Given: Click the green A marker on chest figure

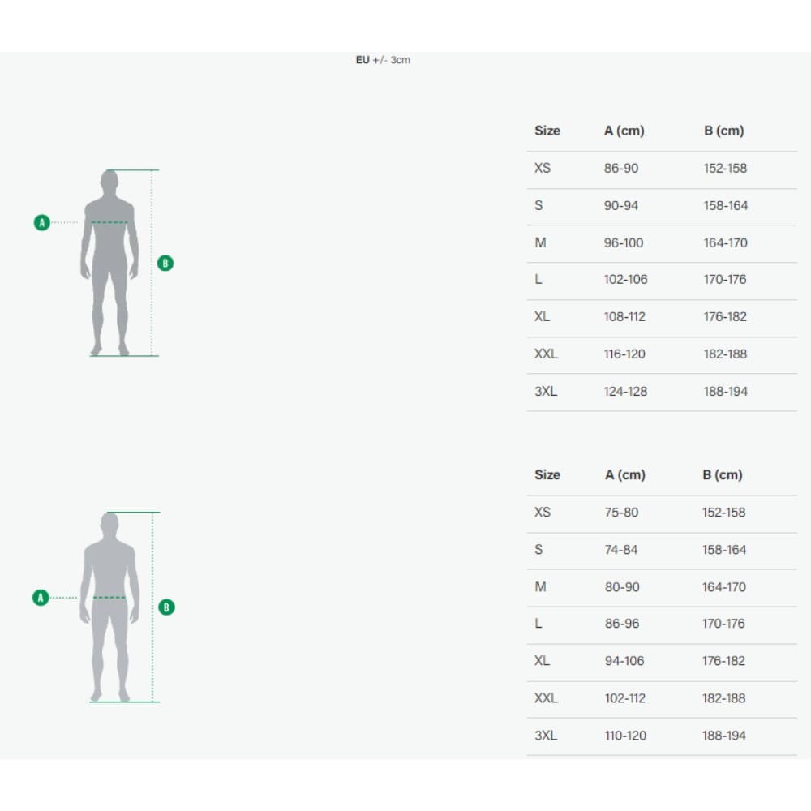Looking at the screenshot, I should (x=42, y=221).
